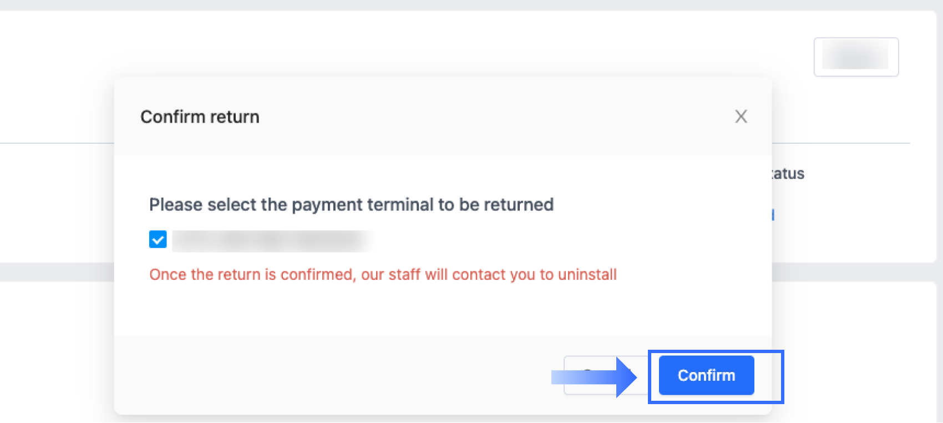943x423 pixels.
Task: Click the blurred button at top right
Action: coord(856,57)
